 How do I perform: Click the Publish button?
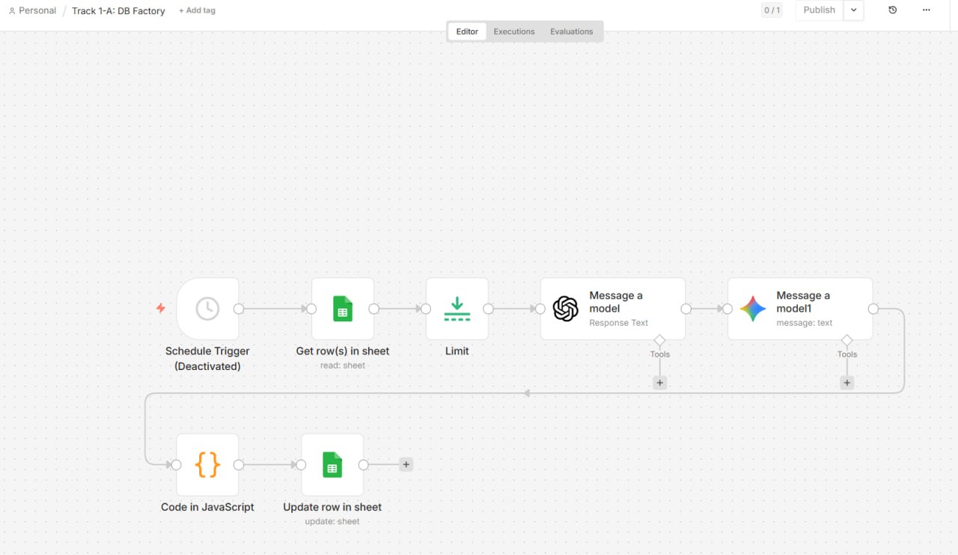819,10
